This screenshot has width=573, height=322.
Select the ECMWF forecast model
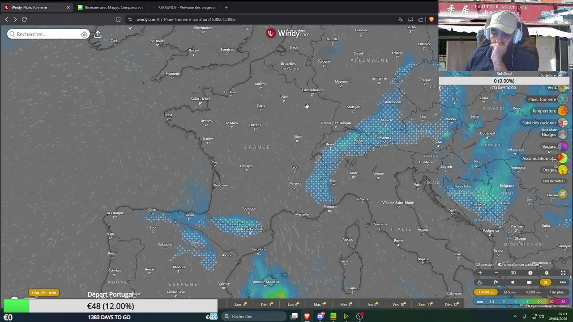486,292
